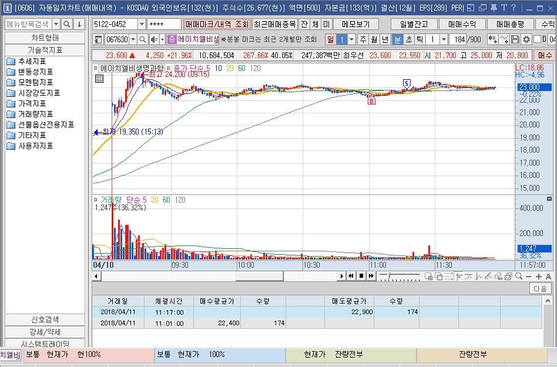Open the stock code 067630 dropdown
The height and width of the screenshot is (367, 557).
133,39
